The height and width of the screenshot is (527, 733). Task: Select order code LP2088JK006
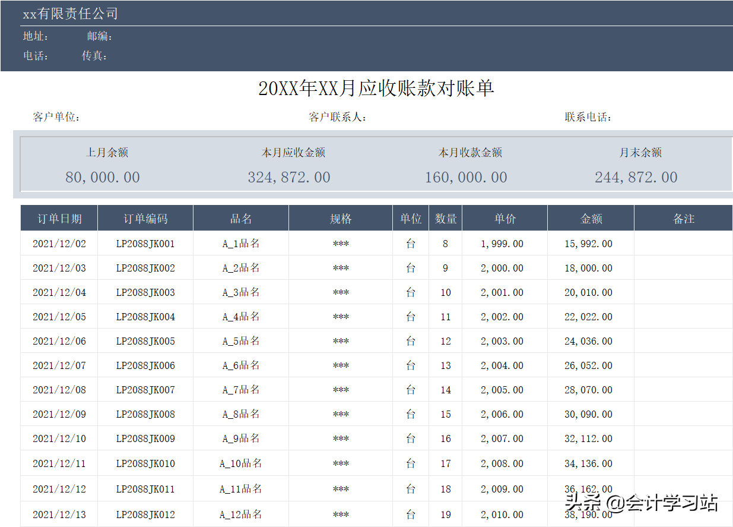[145, 365]
